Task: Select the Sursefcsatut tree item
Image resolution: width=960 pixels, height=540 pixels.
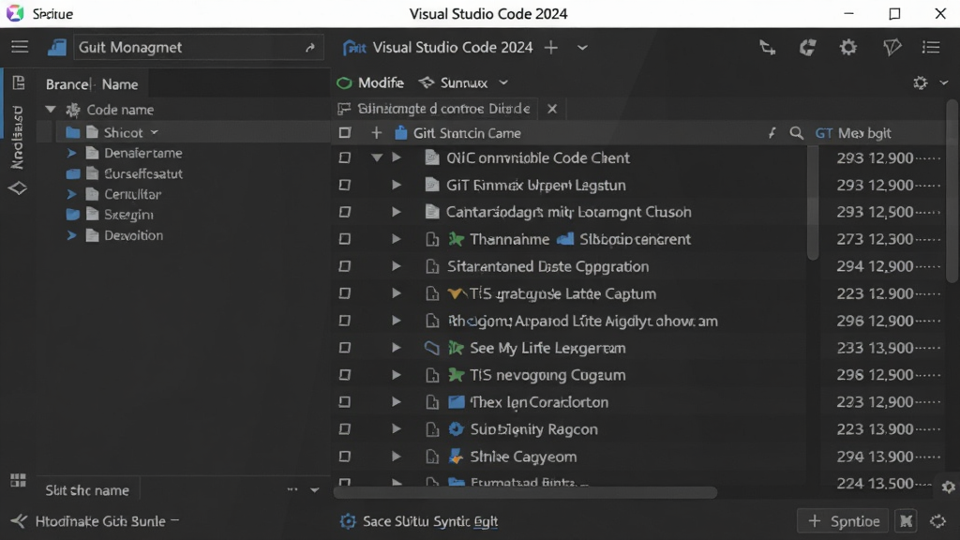Action: click(x=143, y=173)
